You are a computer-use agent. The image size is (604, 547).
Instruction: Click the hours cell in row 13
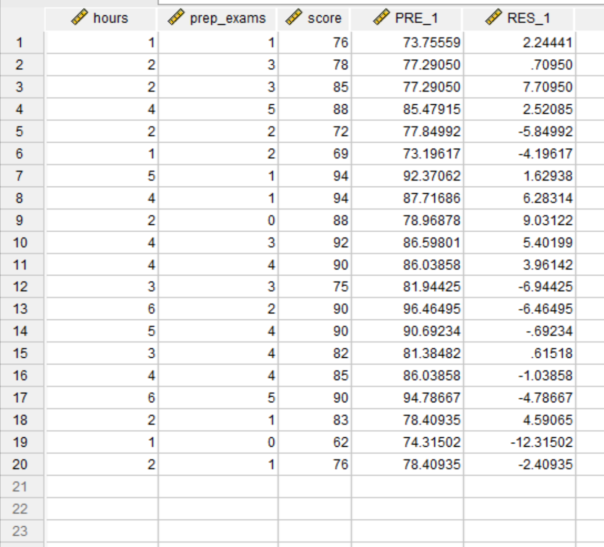tap(101, 309)
